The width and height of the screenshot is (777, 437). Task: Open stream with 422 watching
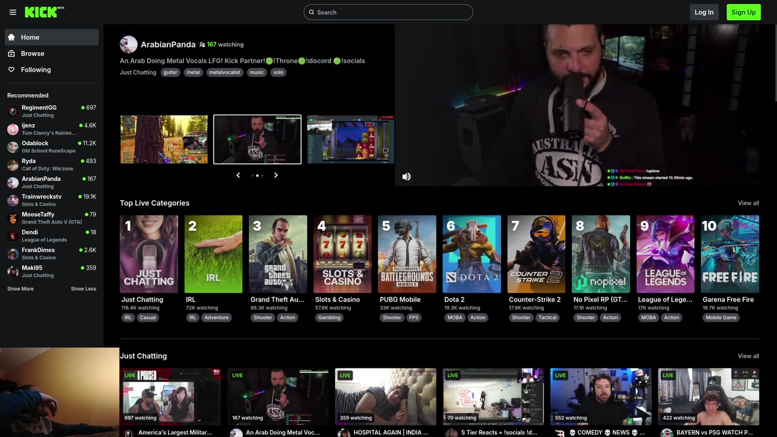[708, 397]
